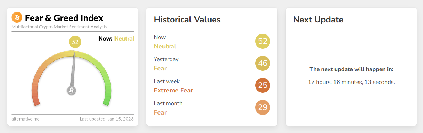Click the 52 bubble above the gauge
This screenshot has height=133, width=423.
click(x=75, y=42)
